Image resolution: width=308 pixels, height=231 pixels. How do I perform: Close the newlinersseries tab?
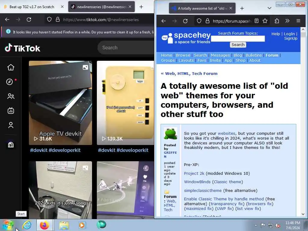pos(130,7)
